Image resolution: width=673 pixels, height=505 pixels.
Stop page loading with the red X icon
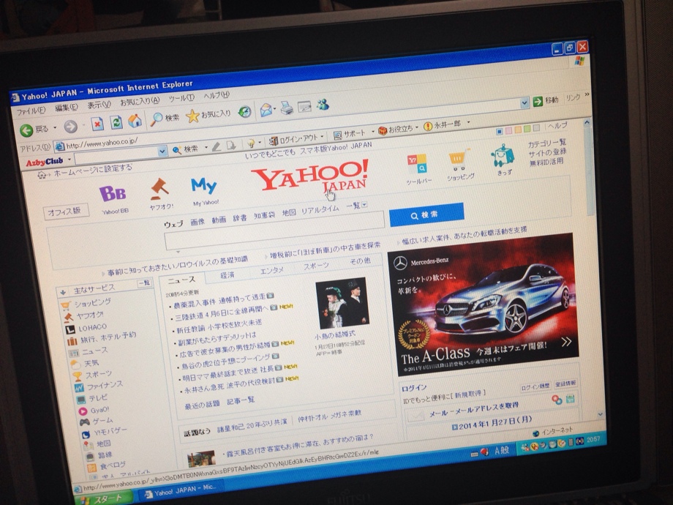pos(97,124)
